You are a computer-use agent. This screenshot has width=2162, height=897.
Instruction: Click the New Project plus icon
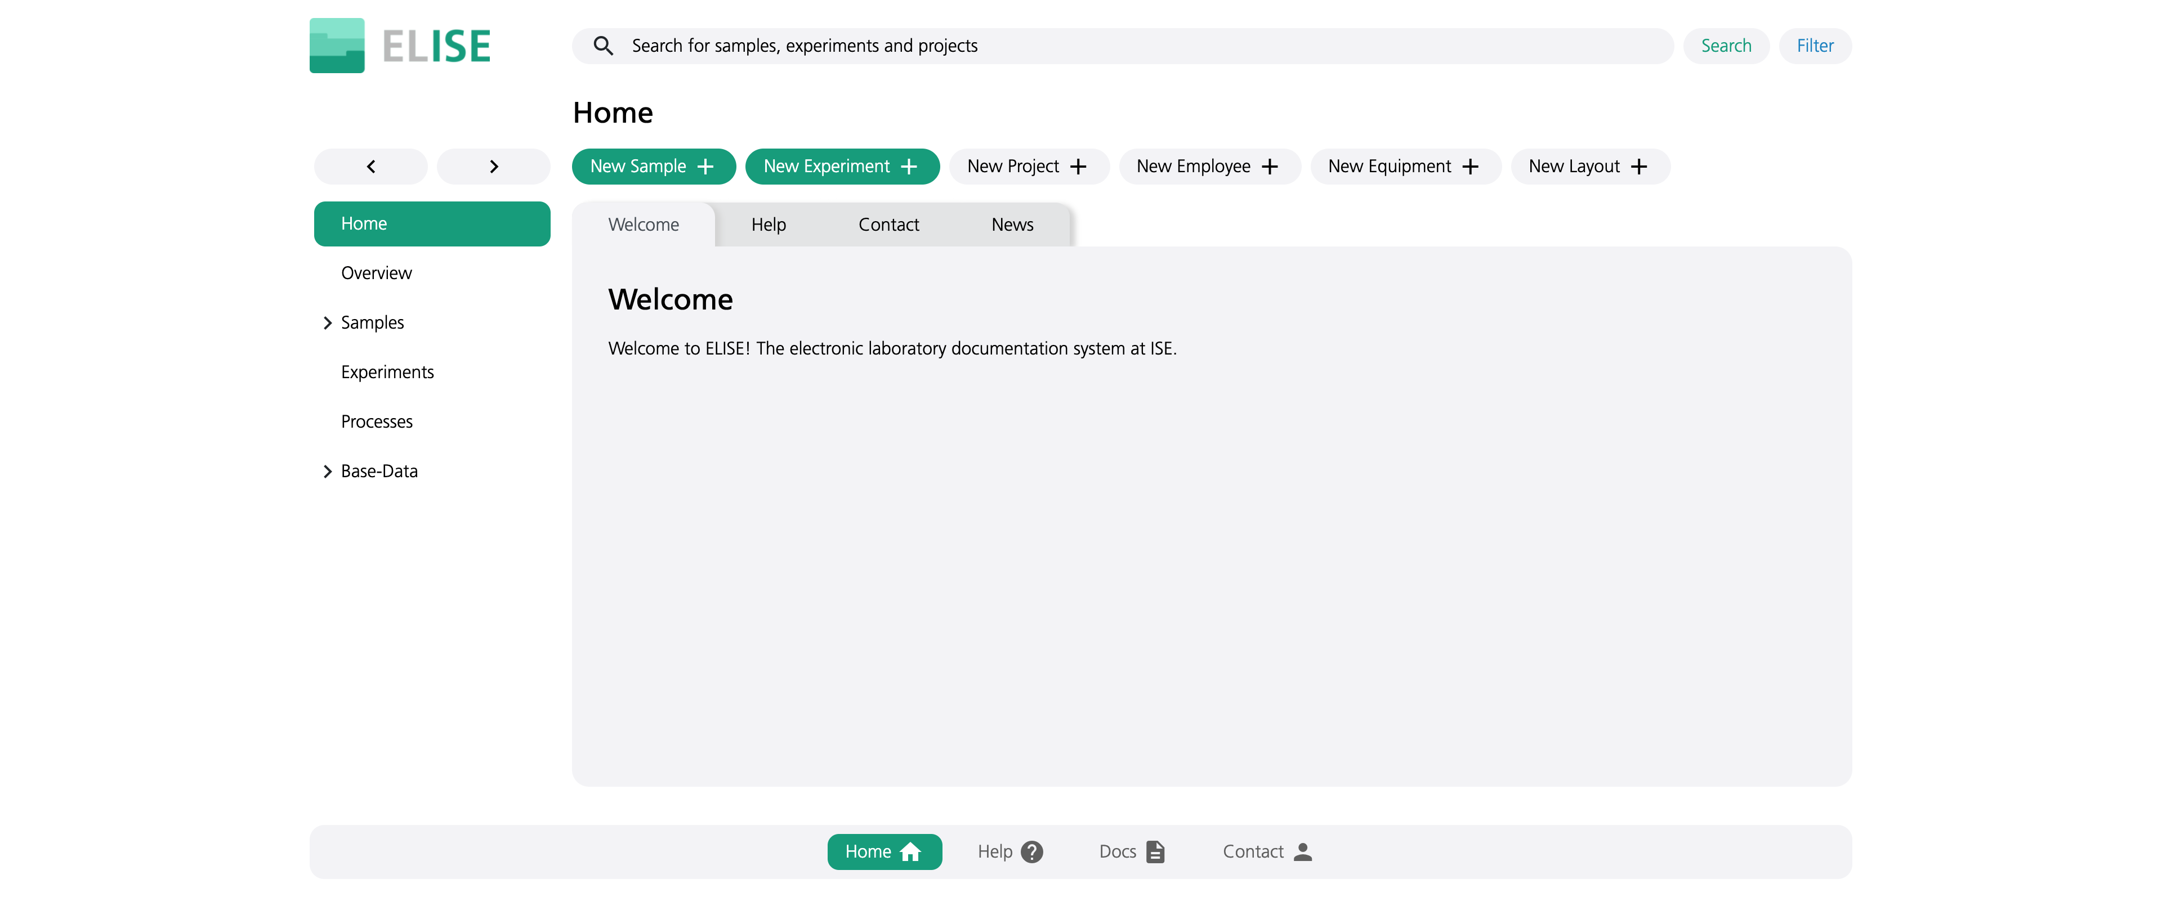[x=1080, y=165]
